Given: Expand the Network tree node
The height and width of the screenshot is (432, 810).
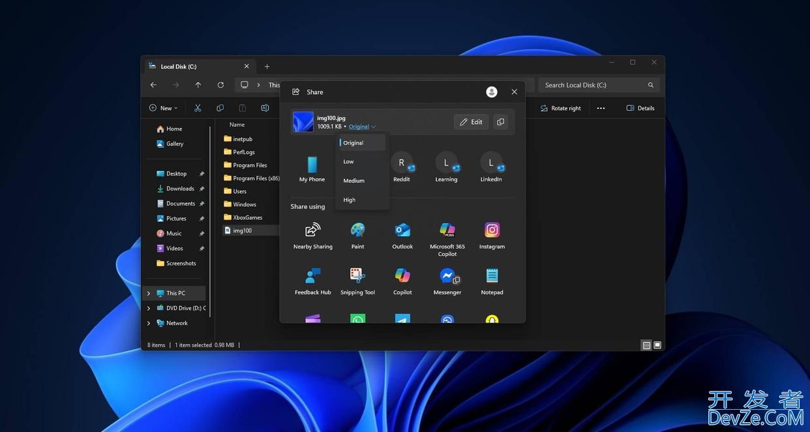Looking at the screenshot, I should click(x=149, y=324).
